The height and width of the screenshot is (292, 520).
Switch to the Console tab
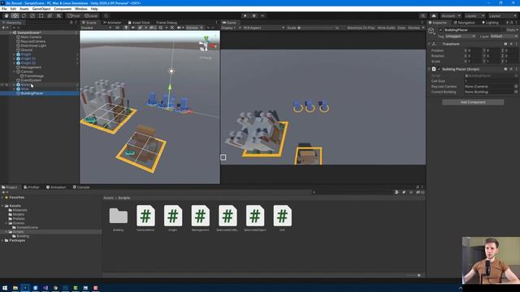[81, 187]
